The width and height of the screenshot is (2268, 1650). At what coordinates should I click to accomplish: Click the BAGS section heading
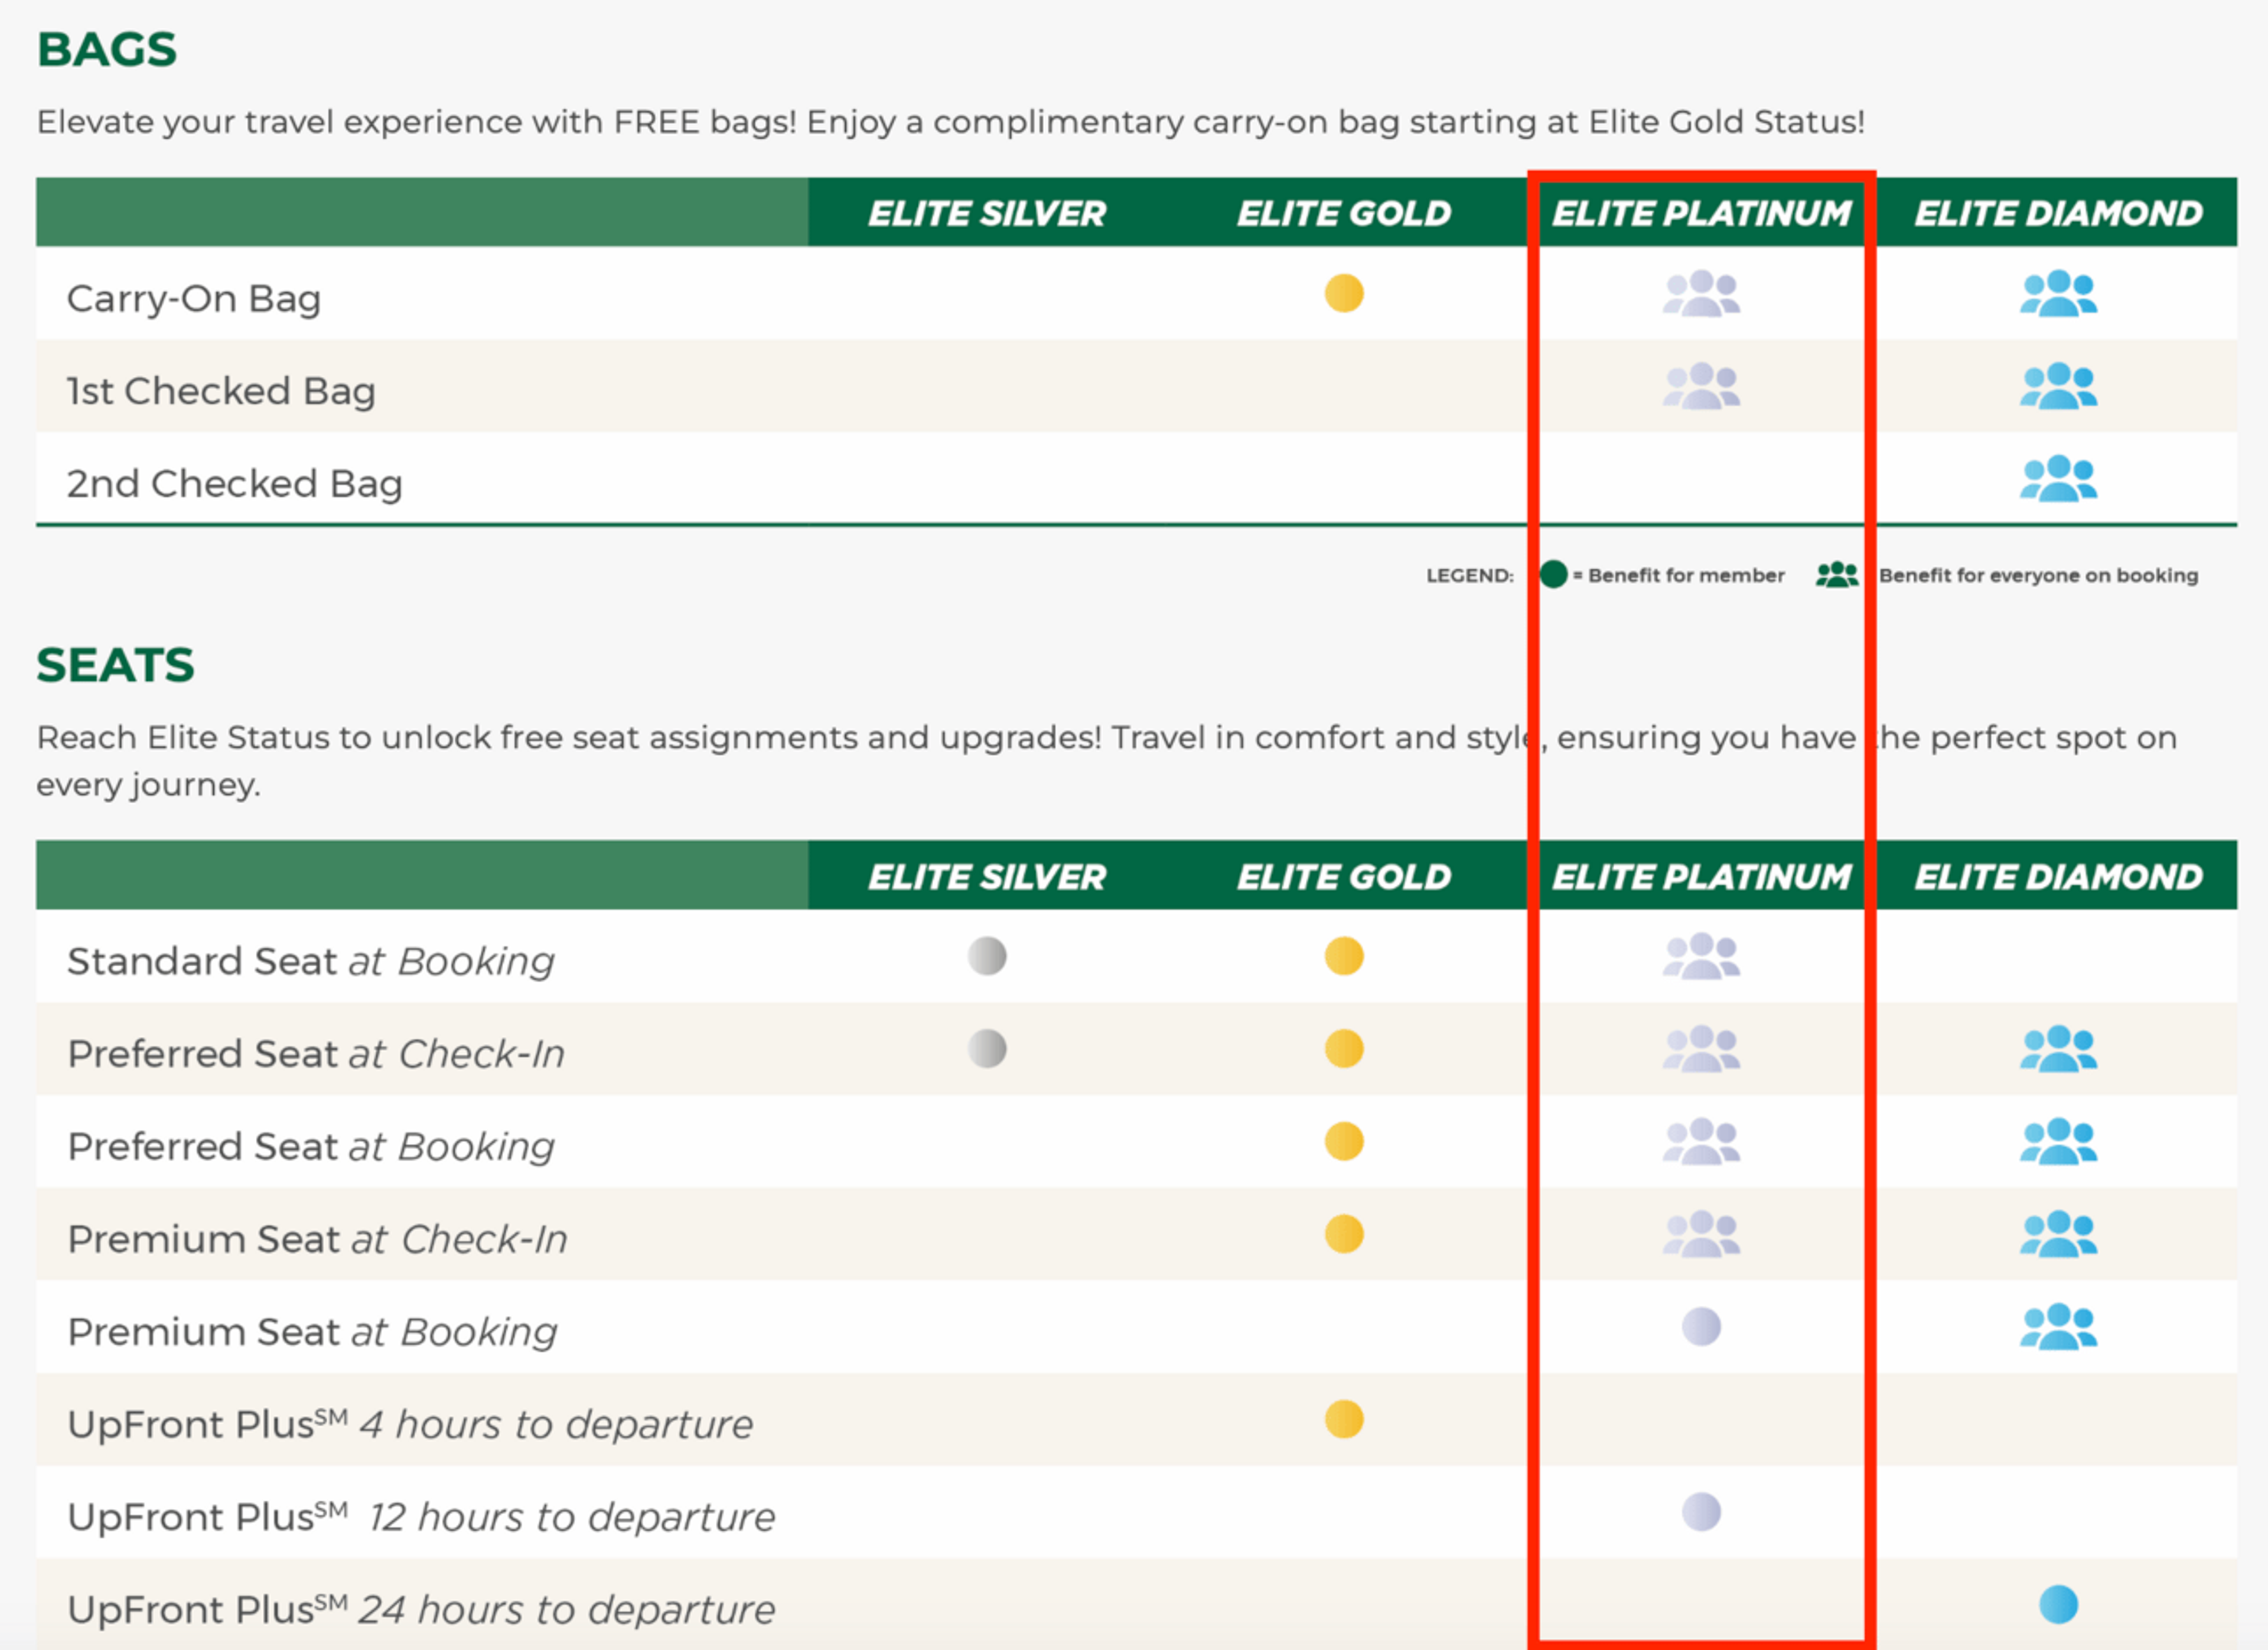pyautogui.click(x=107, y=49)
